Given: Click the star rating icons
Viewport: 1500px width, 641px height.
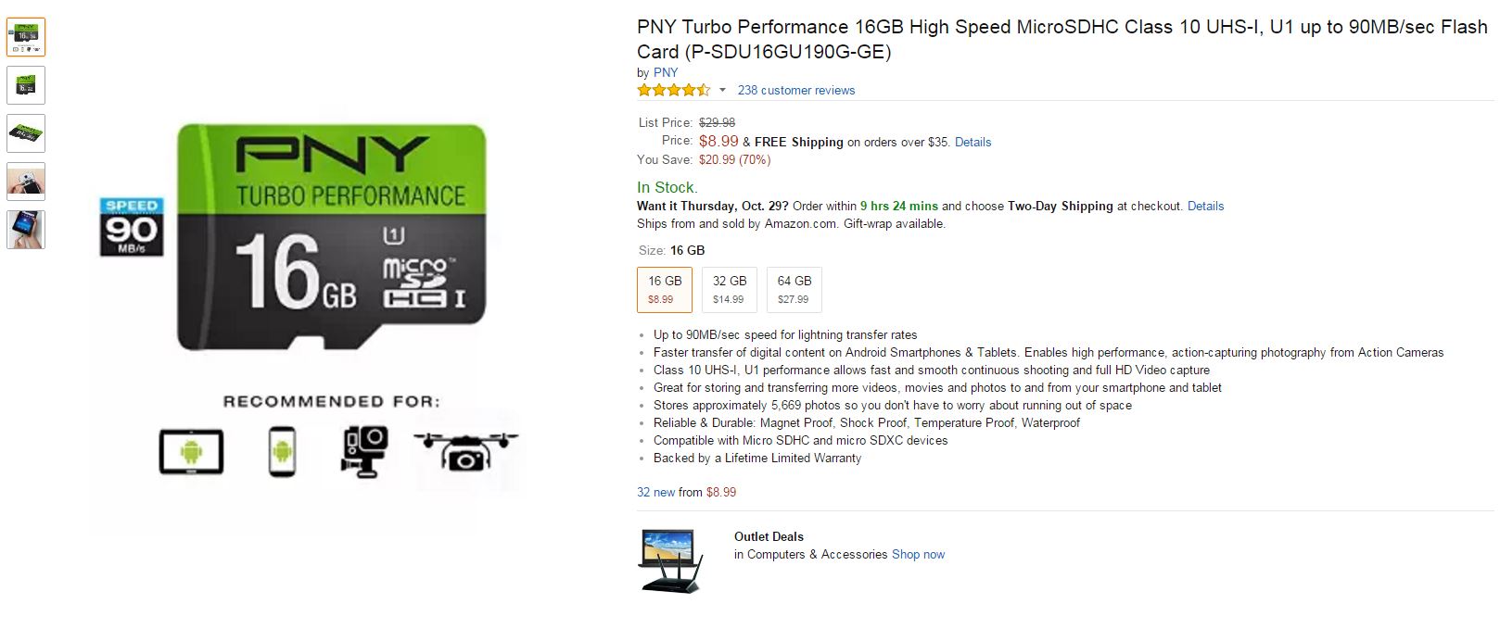Looking at the screenshot, I should tap(673, 90).
